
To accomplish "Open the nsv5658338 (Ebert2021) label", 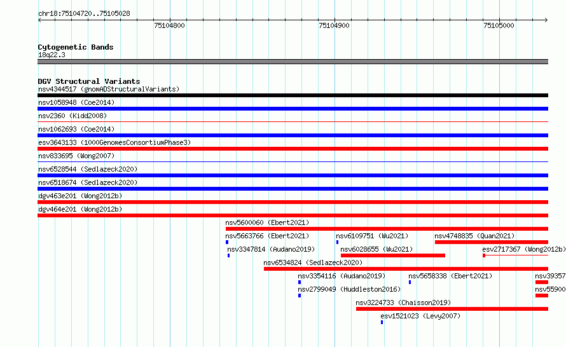I will [450, 276].
